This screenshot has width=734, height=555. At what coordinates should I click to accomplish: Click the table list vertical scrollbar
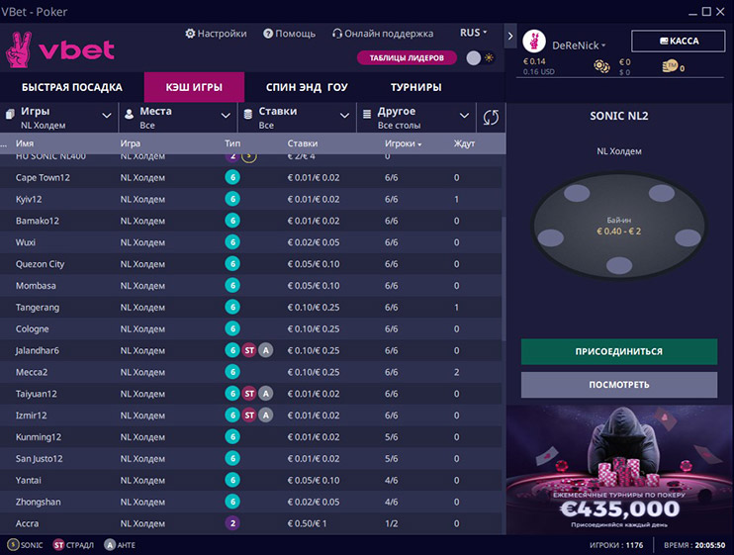pos(504,278)
